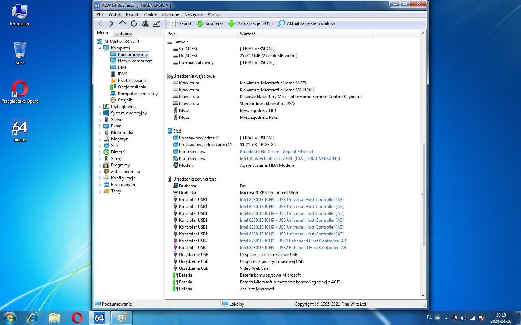The image size is (521, 325).
Task: Switch to the Menu tab
Action: (x=103, y=33)
